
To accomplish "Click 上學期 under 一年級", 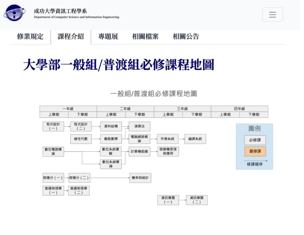I will pyautogui.click(x=54, y=115).
